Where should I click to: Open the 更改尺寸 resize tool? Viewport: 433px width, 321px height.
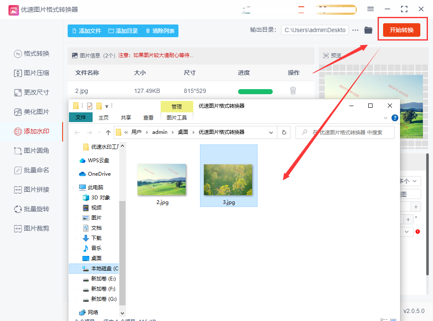pos(32,92)
